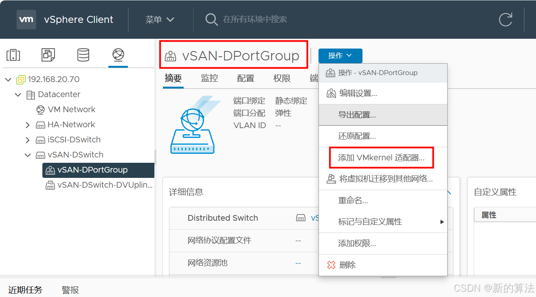Click the VMware vm logo icon

[26, 19]
